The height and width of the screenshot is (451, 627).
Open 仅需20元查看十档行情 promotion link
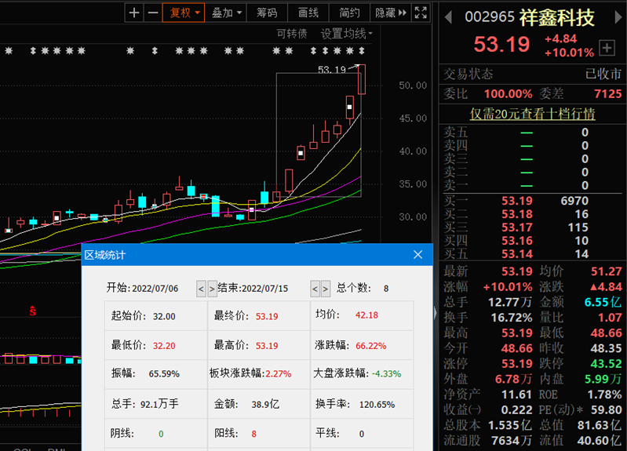(532, 114)
